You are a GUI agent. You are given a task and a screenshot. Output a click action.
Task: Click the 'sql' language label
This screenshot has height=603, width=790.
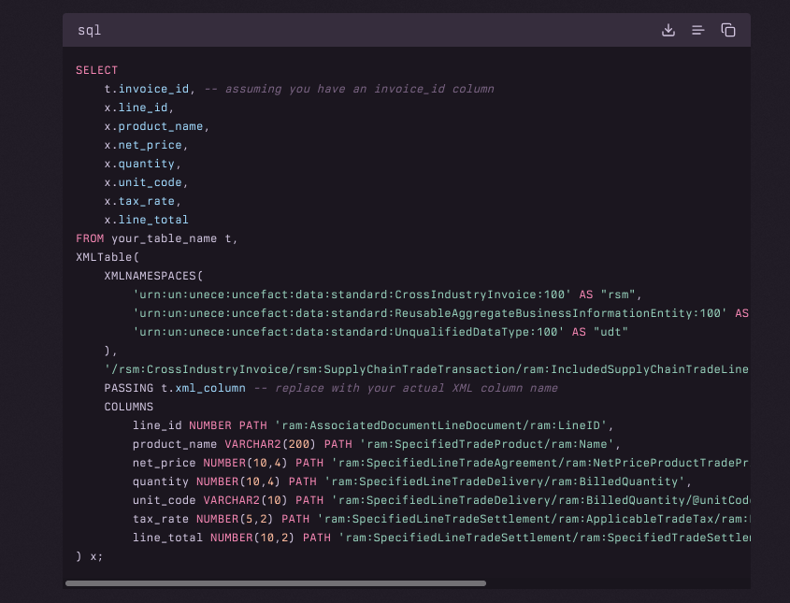point(89,30)
